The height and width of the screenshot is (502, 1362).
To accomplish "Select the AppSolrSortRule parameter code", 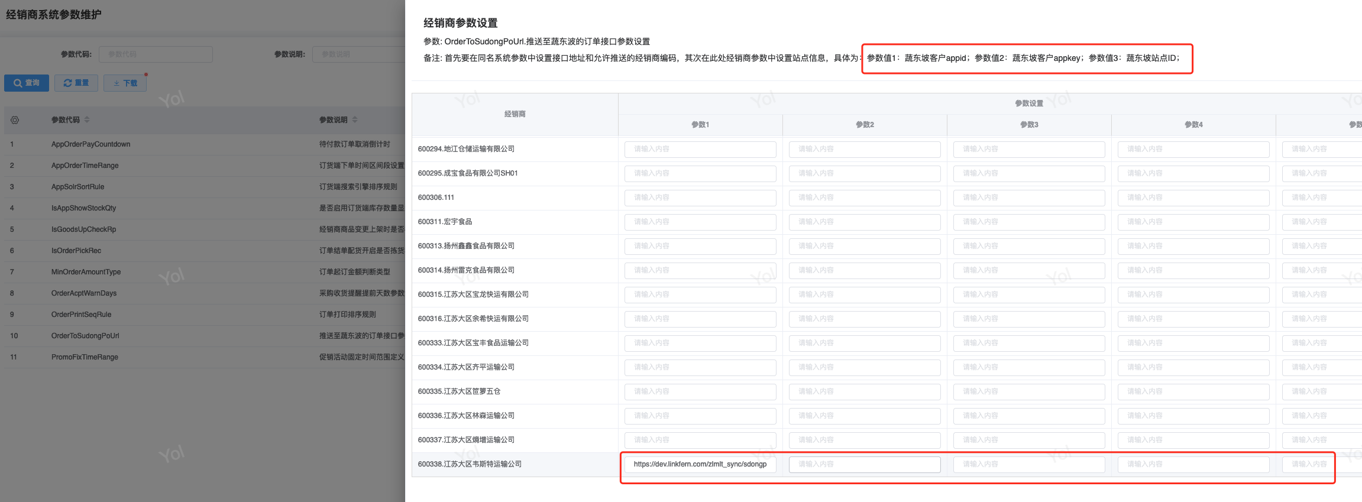I will tap(77, 187).
